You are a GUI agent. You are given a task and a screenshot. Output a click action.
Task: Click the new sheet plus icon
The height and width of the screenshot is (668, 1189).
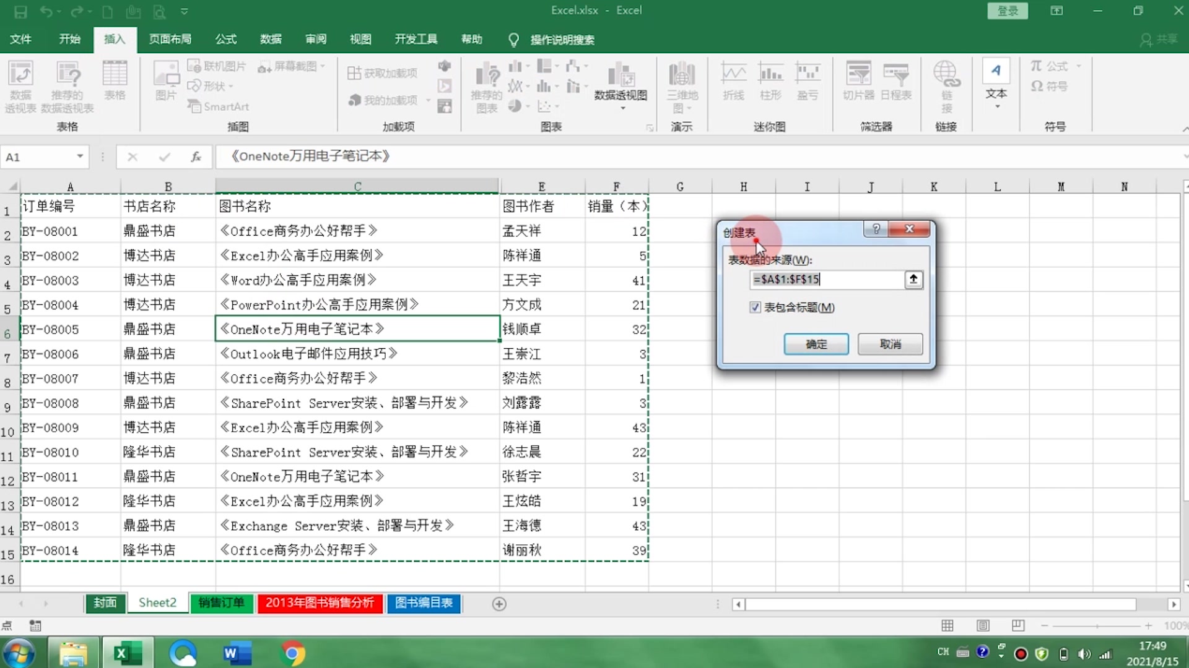coord(499,604)
